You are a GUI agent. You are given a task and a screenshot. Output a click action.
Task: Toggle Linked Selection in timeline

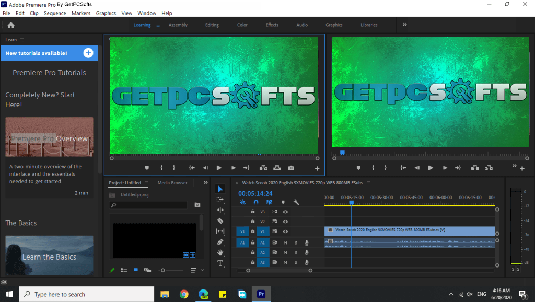click(269, 202)
